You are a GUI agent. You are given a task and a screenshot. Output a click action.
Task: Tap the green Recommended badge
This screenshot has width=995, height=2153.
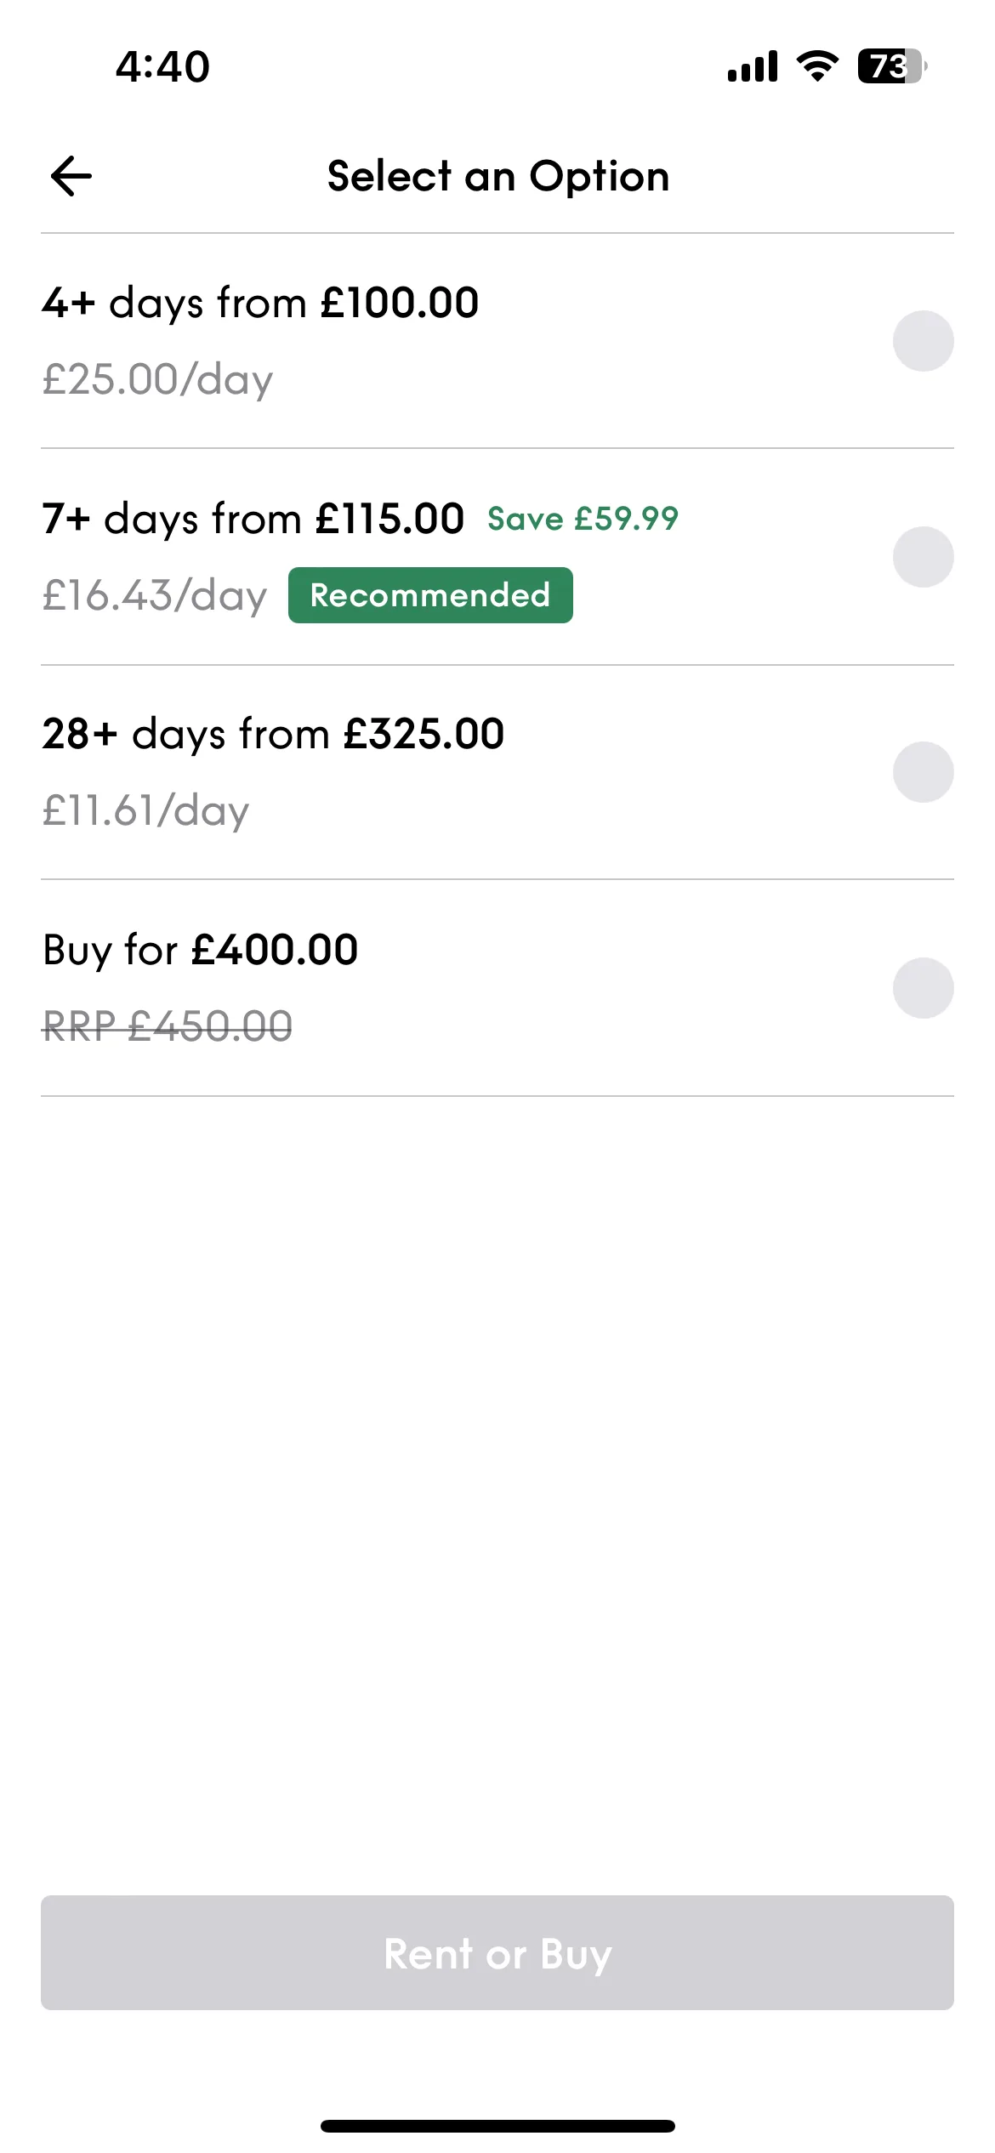pos(430,595)
